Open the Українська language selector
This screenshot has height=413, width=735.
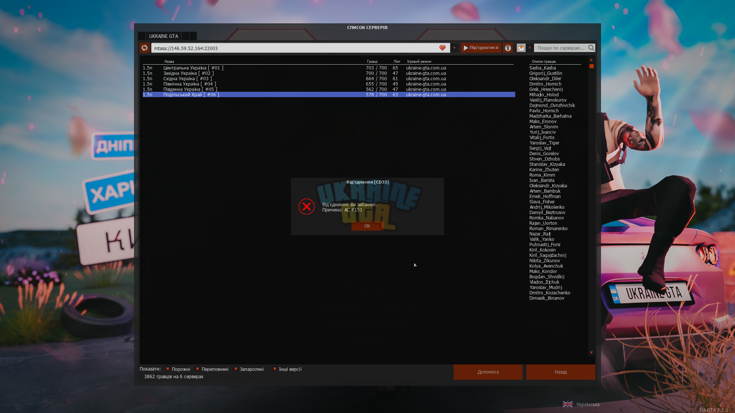pyautogui.click(x=588, y=404)
